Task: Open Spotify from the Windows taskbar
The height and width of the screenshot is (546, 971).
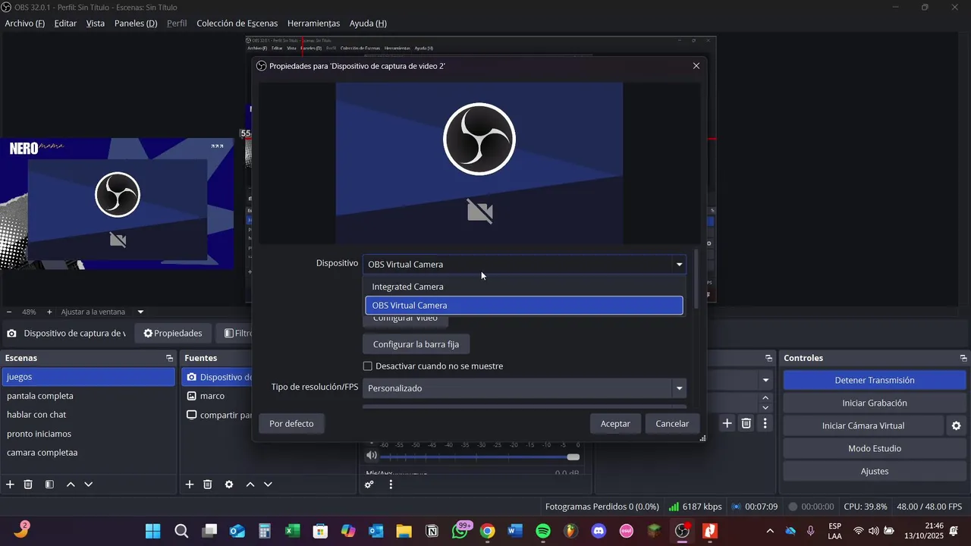Action: pos(543,531)
